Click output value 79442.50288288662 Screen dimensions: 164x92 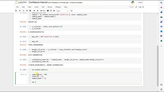pyautogui.click(x=36, y=45)
